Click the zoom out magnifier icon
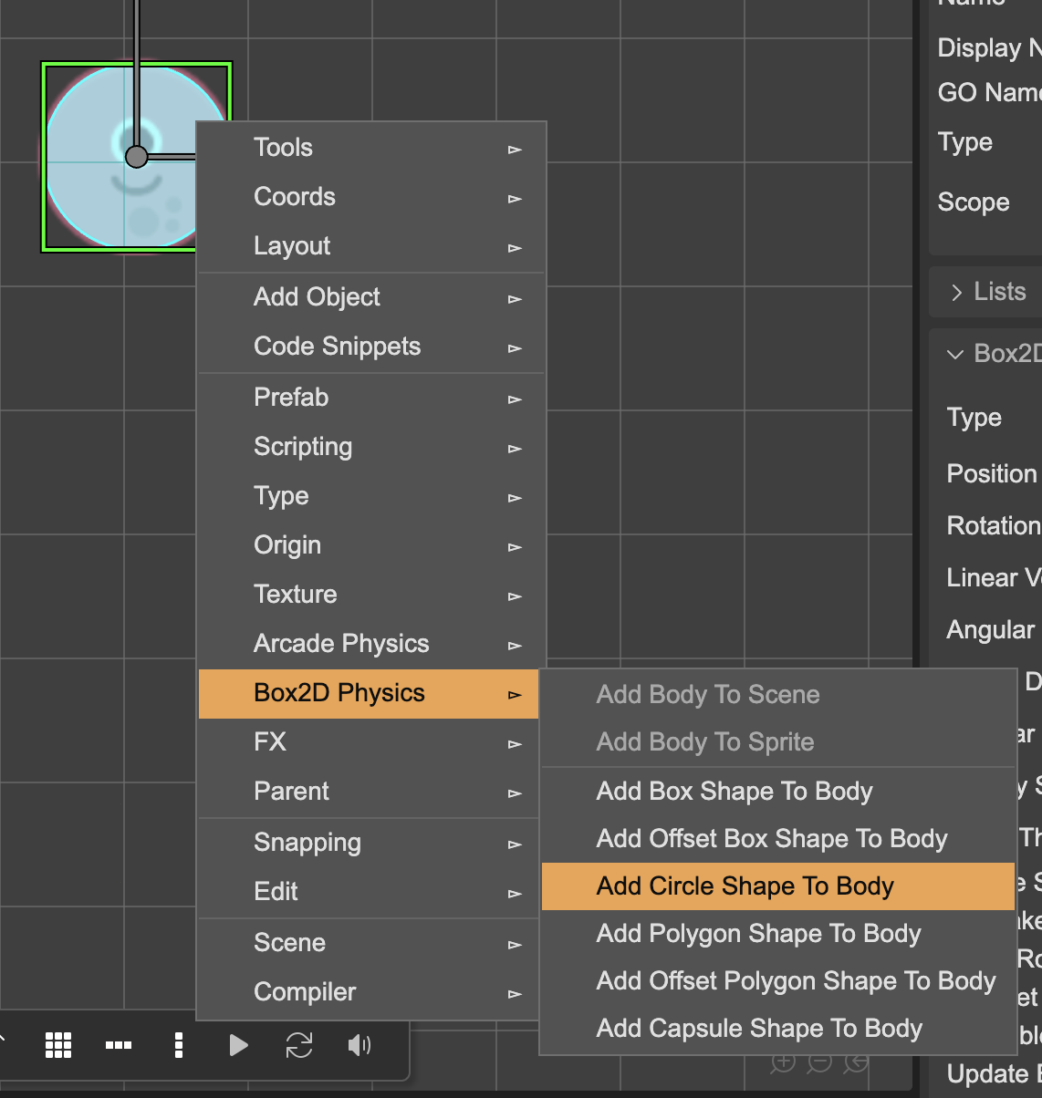The height and width of the screenshot is (1098, 1042). (x=820, y=1062)
